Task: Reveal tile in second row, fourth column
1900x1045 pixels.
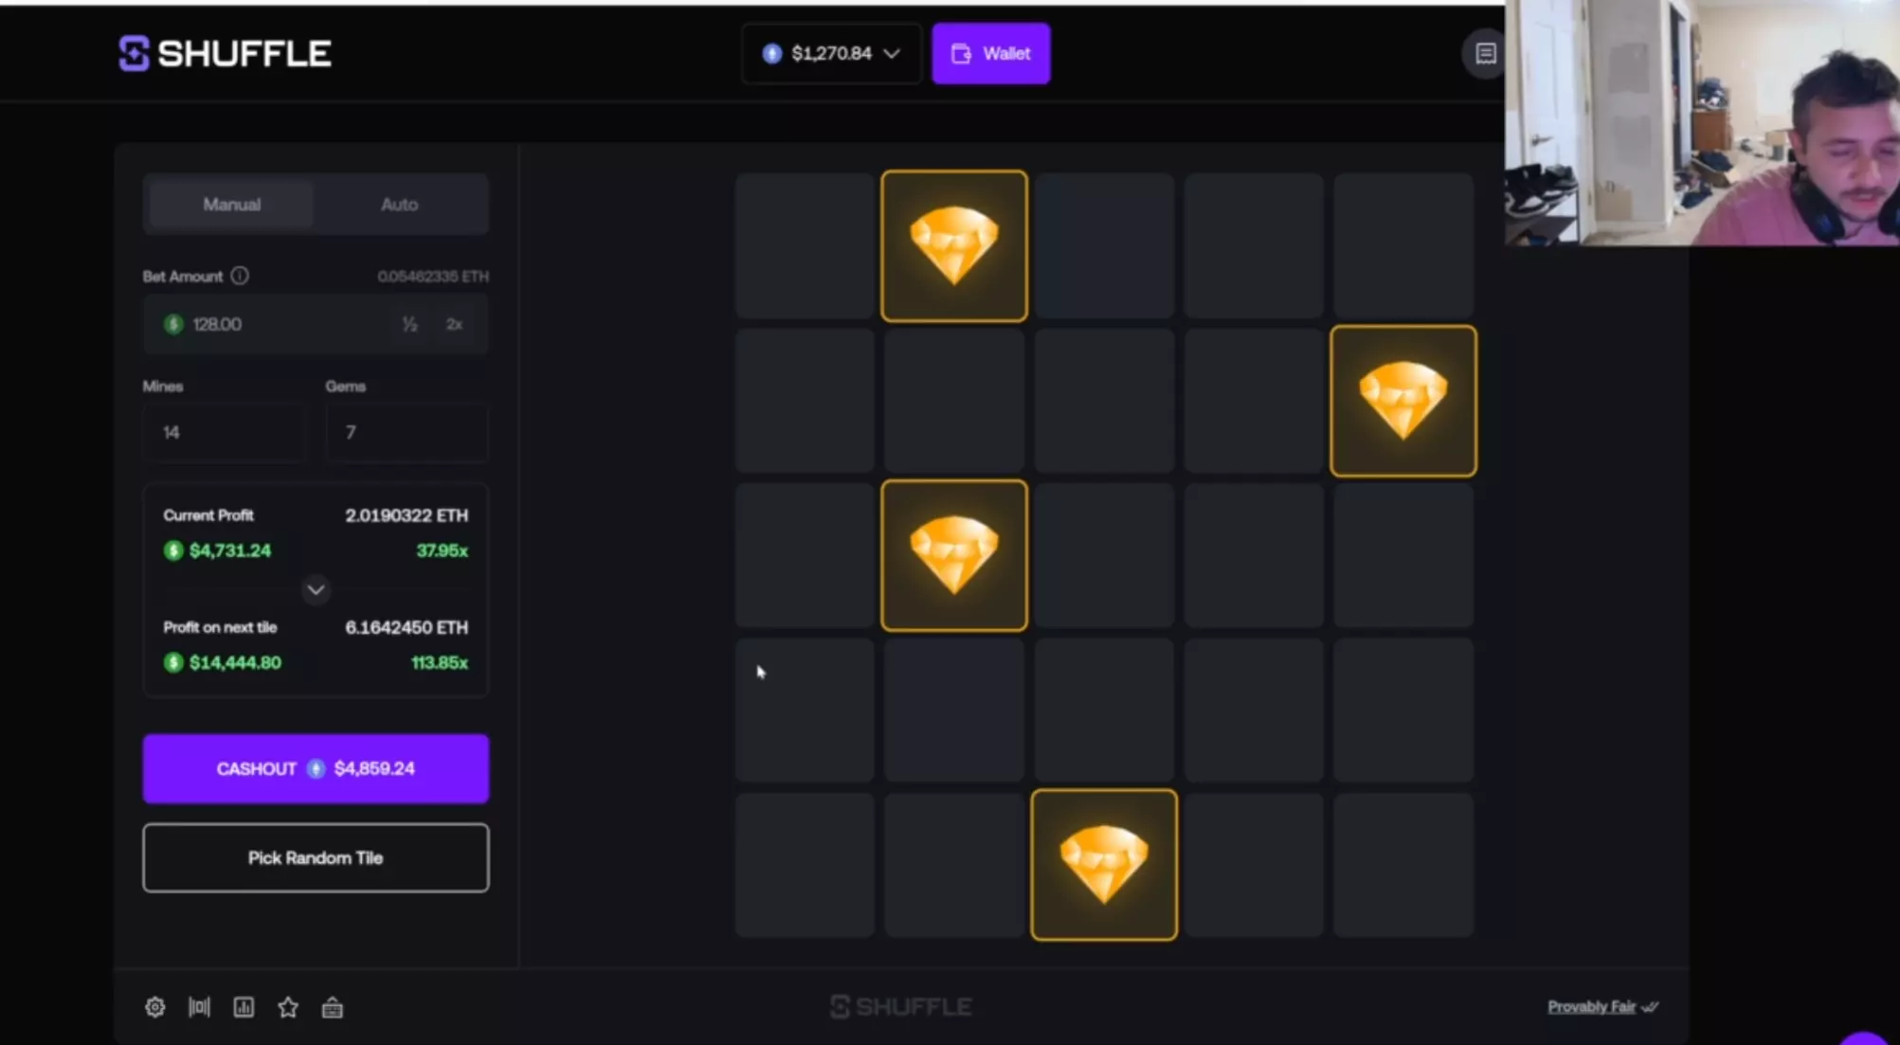Action: (1254, 401)
